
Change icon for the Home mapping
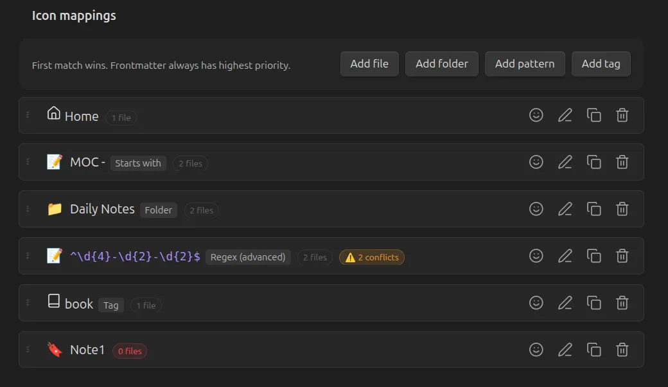pyautogui.click(x=536, y=115)
